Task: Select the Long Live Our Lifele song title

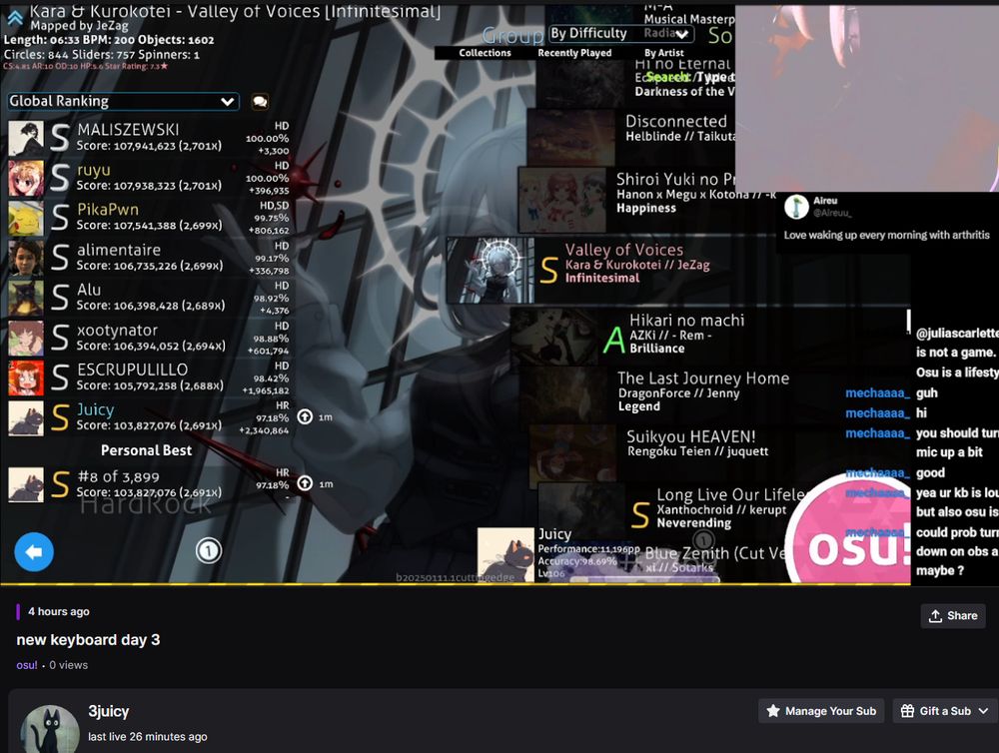Action: [x=731, y=495]
